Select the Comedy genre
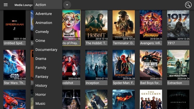The height and width of the screenshot is (109, 194). tap(48, 32)
